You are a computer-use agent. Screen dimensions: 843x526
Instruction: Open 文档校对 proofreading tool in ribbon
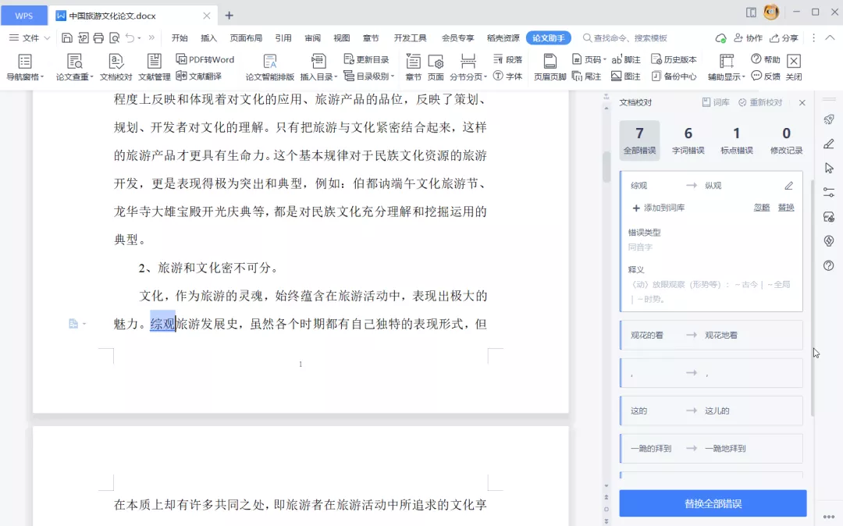[x=116, y=67]
